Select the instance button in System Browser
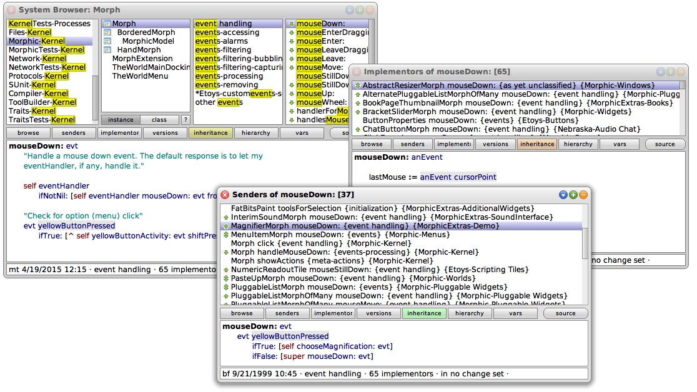 [120, 119]
